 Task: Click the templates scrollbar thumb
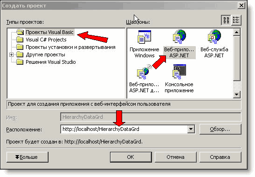tap(237, 58)
